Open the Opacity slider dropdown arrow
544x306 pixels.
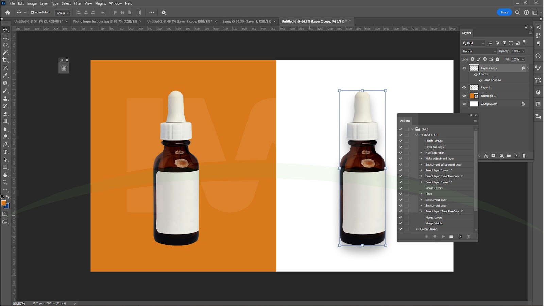pyautogui.click(x=523, y=51)
